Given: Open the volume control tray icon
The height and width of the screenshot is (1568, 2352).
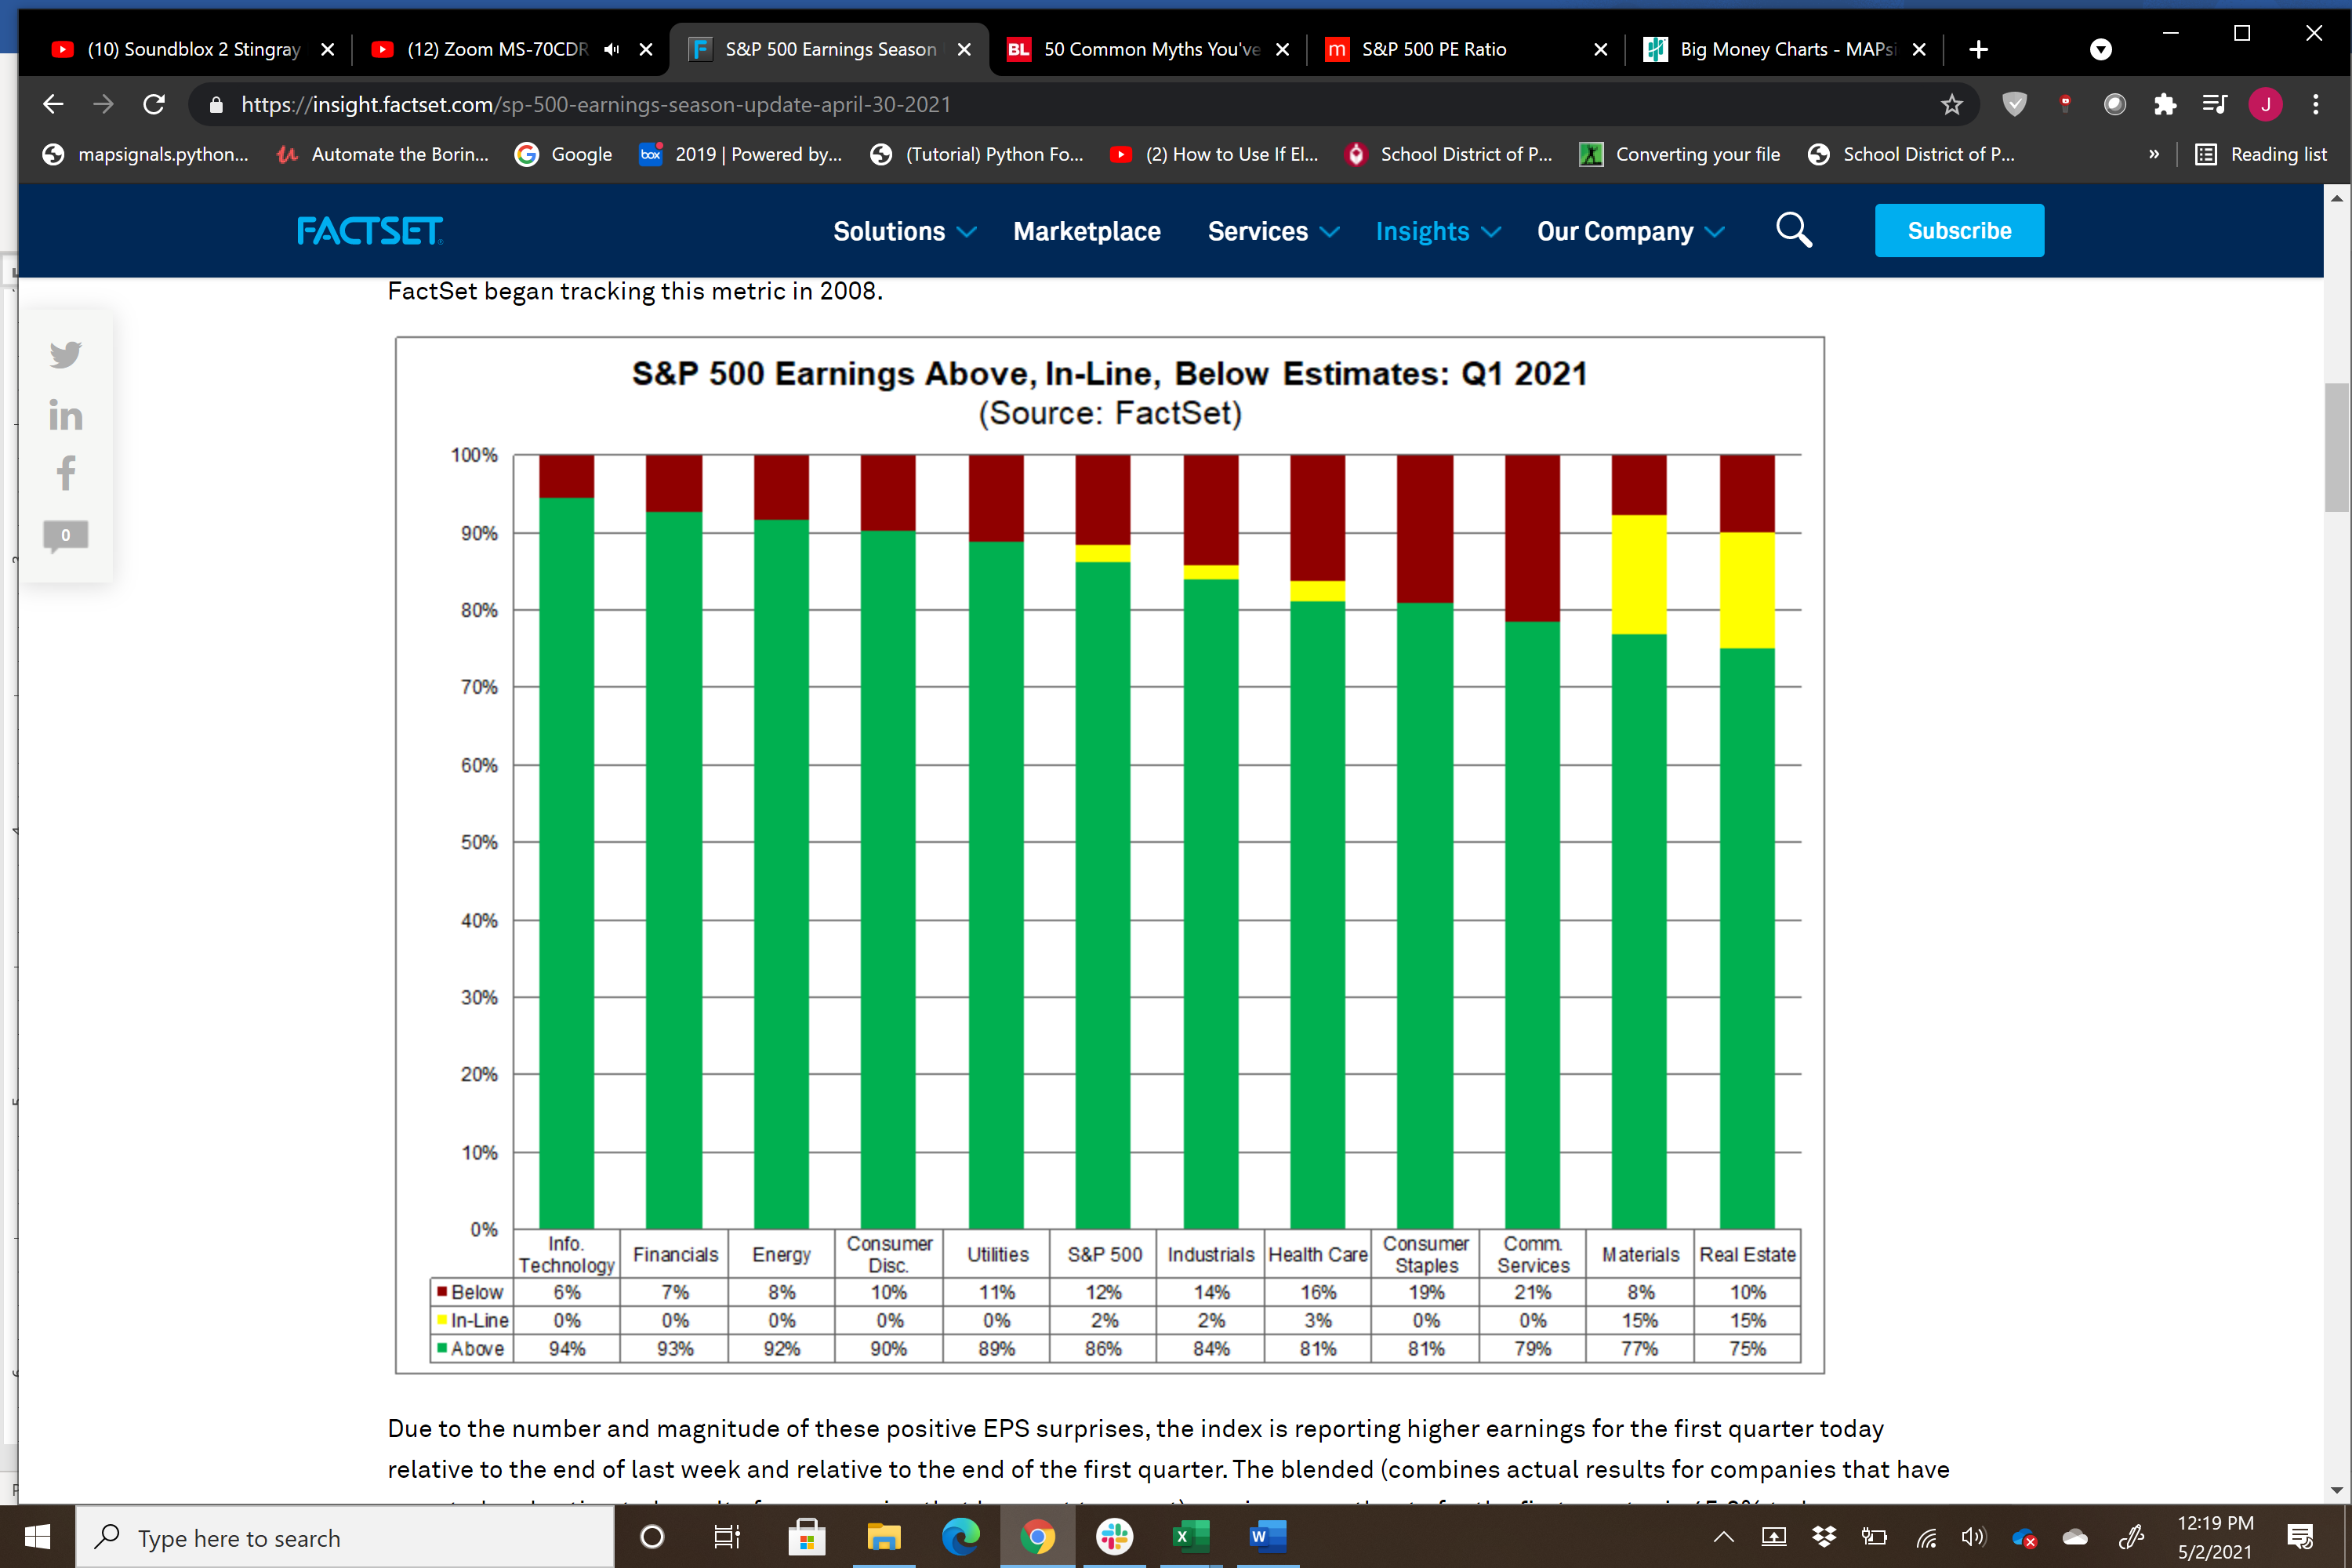Looking at the screenshot, I should (x=1974, y=1537).
